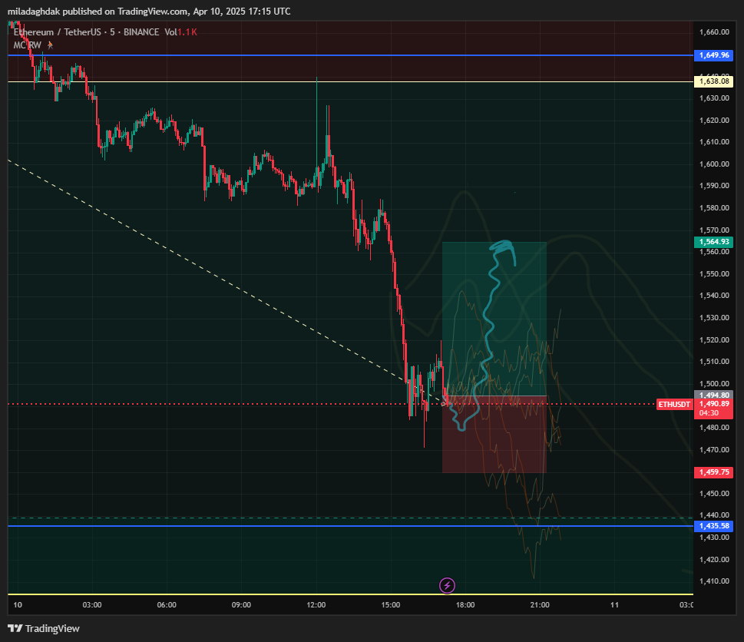Viewport: 744px width, 642px height.
Task: Click the 04:30 candle countdown timer
Action: (709, 413)
